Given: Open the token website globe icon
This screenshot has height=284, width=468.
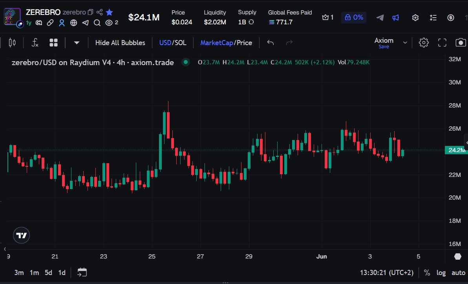Looking at the screenshot, I should [x=73, y=23].
